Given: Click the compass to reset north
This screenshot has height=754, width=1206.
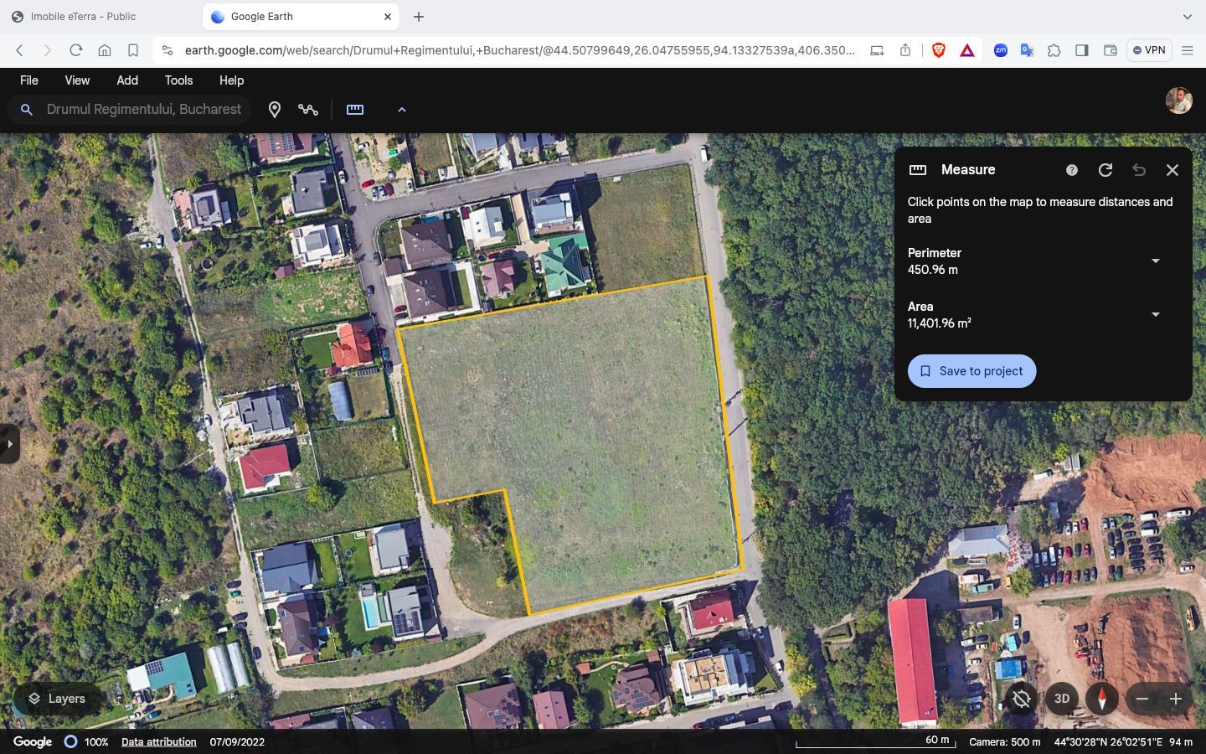Looking at the screenshot, I should (x=1101, y=699).
